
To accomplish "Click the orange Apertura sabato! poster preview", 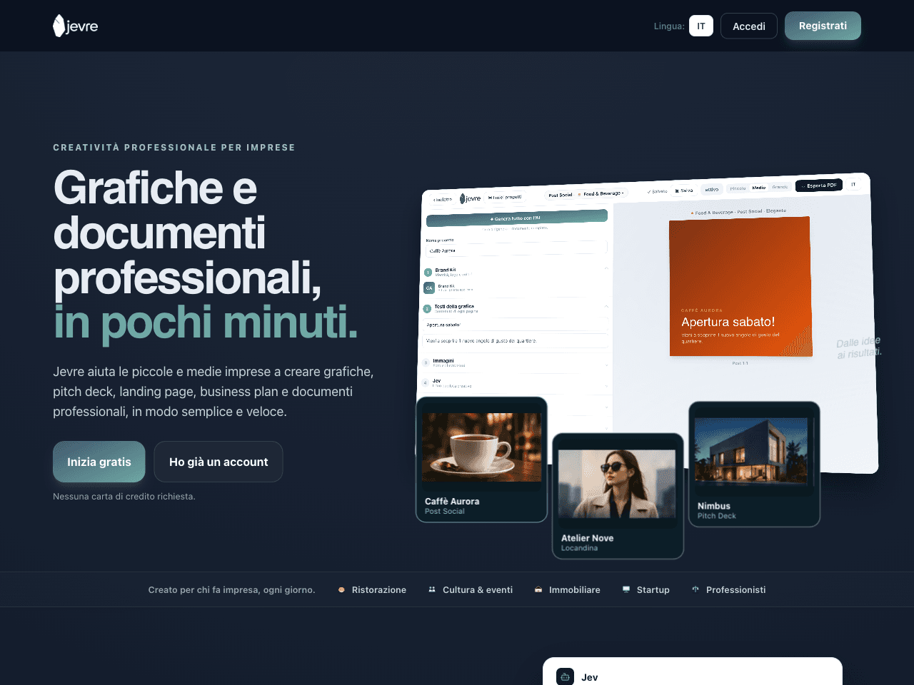I will click(x=740, y=287).
